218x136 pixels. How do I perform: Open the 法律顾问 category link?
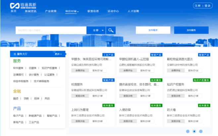(x=18, y=74)
